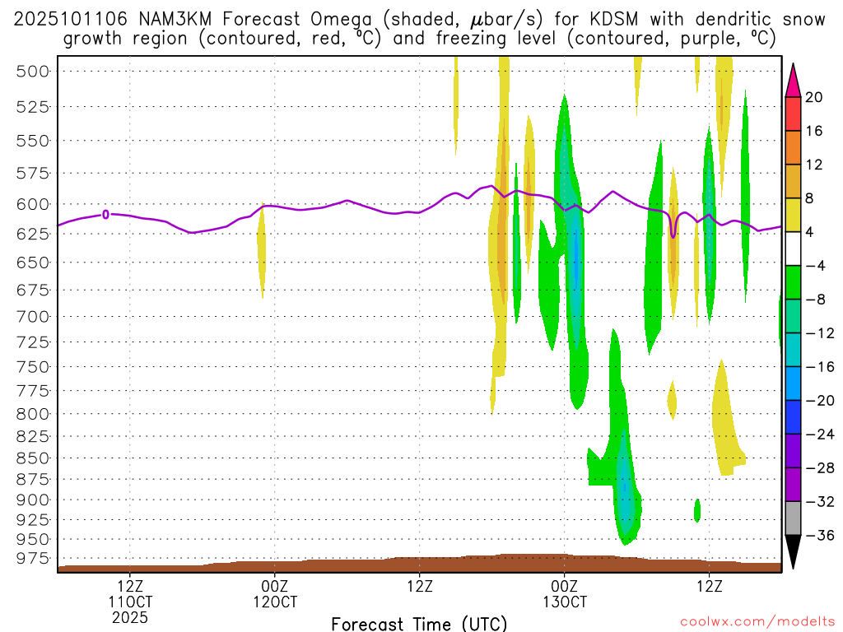The width and height of the screenshot is (843, 632).
Task: Click the 800 pressure level label
Action: [x=33, y=415]
